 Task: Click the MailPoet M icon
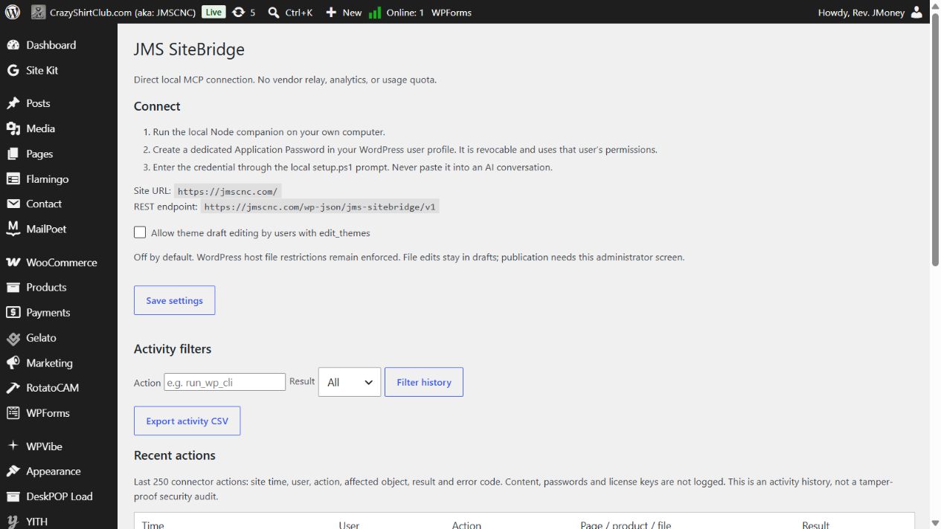pos(13,229)
